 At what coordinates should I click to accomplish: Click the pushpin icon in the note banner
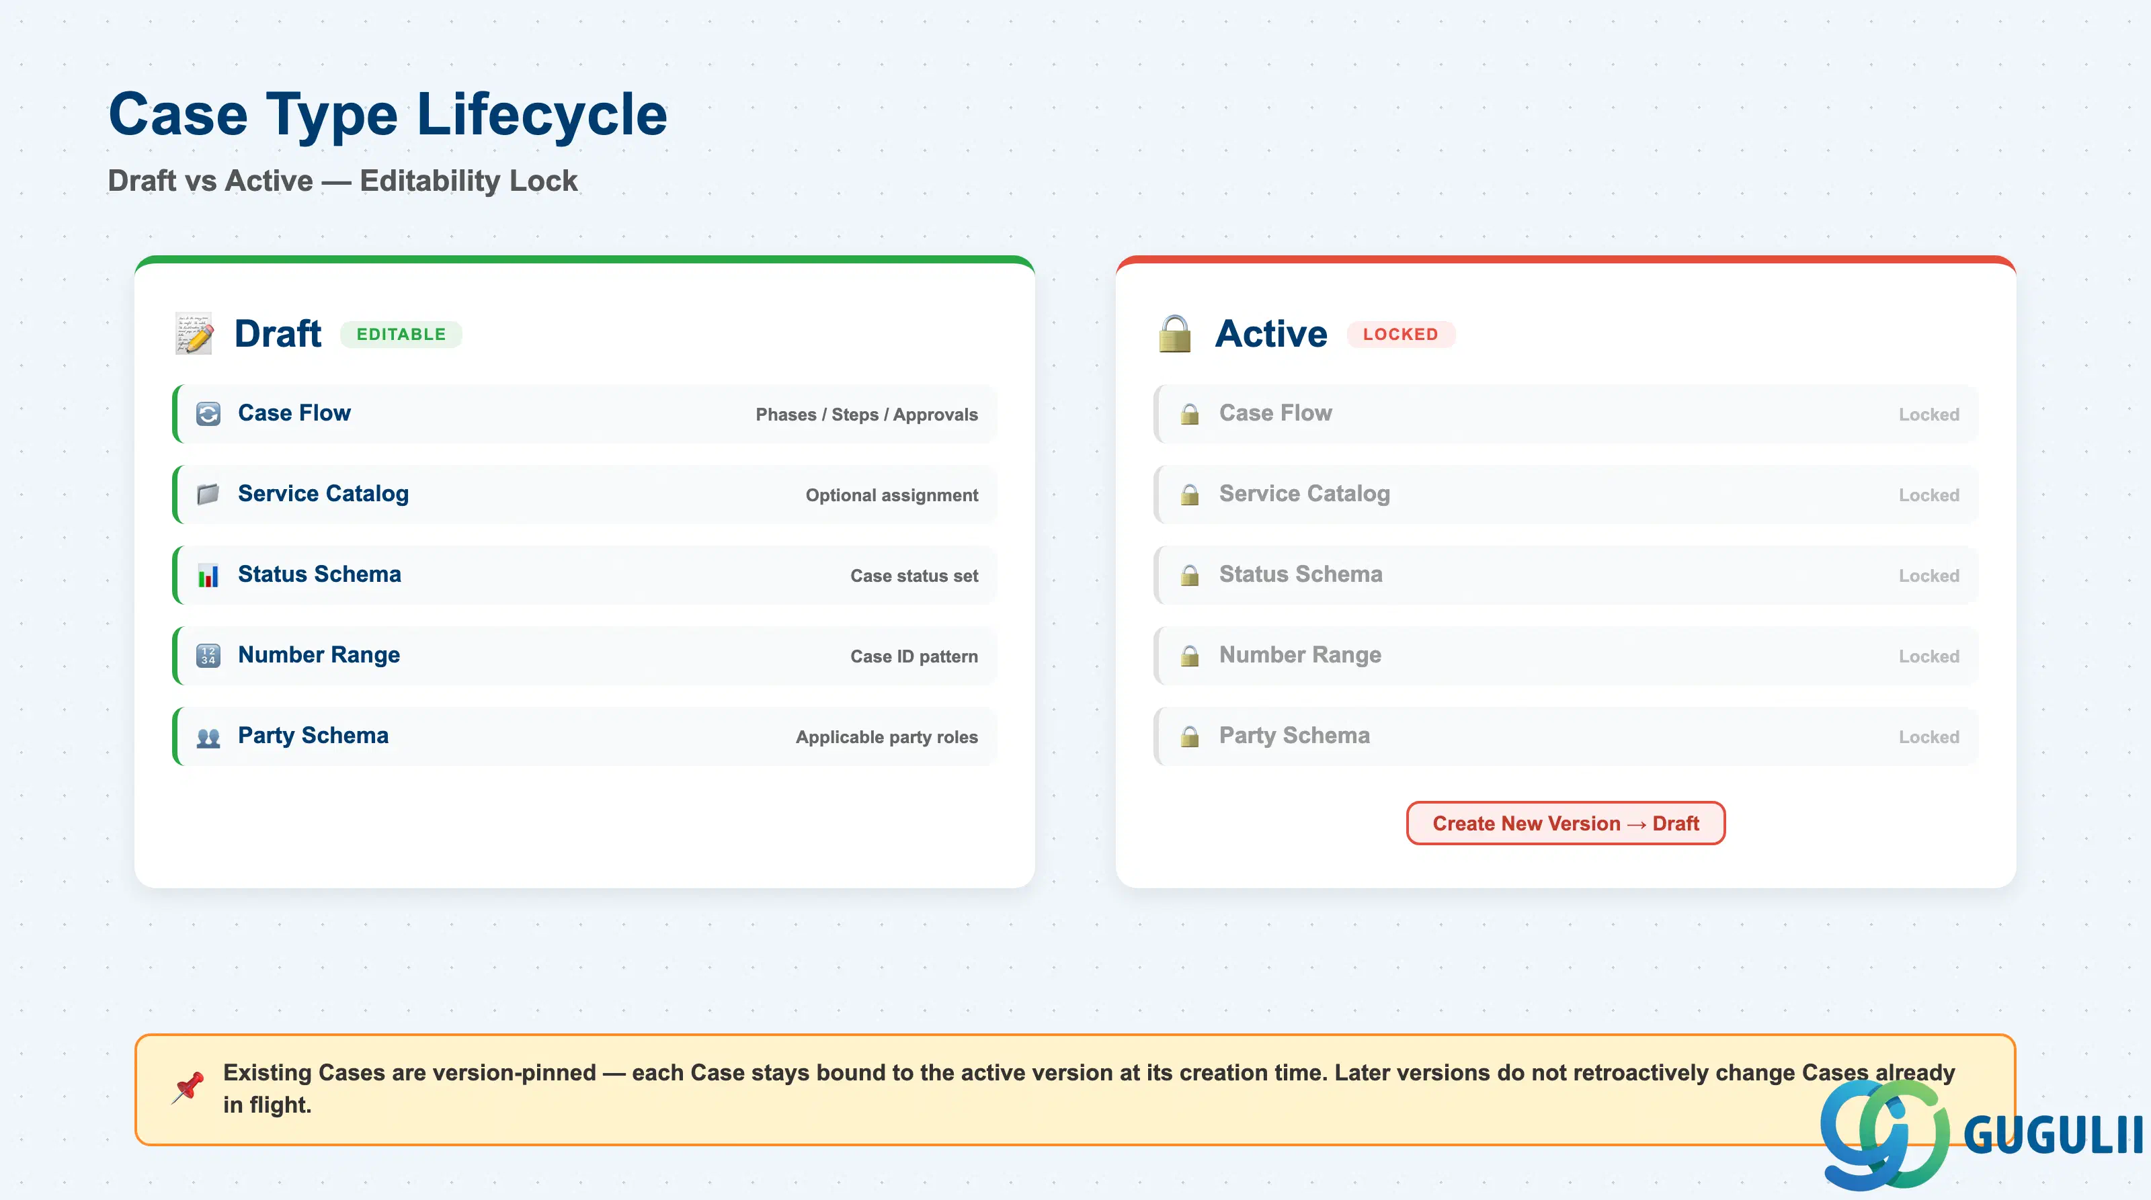click(x=188, y=1088)
